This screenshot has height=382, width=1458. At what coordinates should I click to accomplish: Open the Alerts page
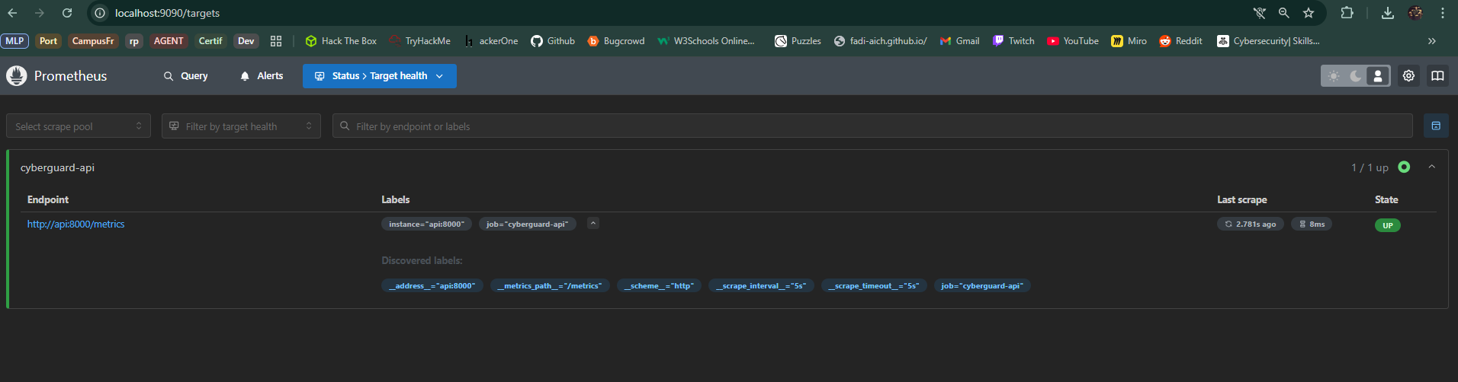click(262, 76)
